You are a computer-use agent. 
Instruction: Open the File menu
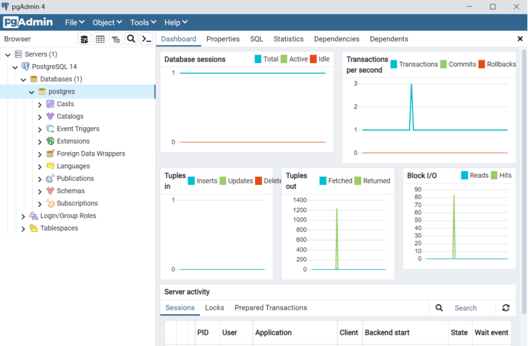click(75, 22)
